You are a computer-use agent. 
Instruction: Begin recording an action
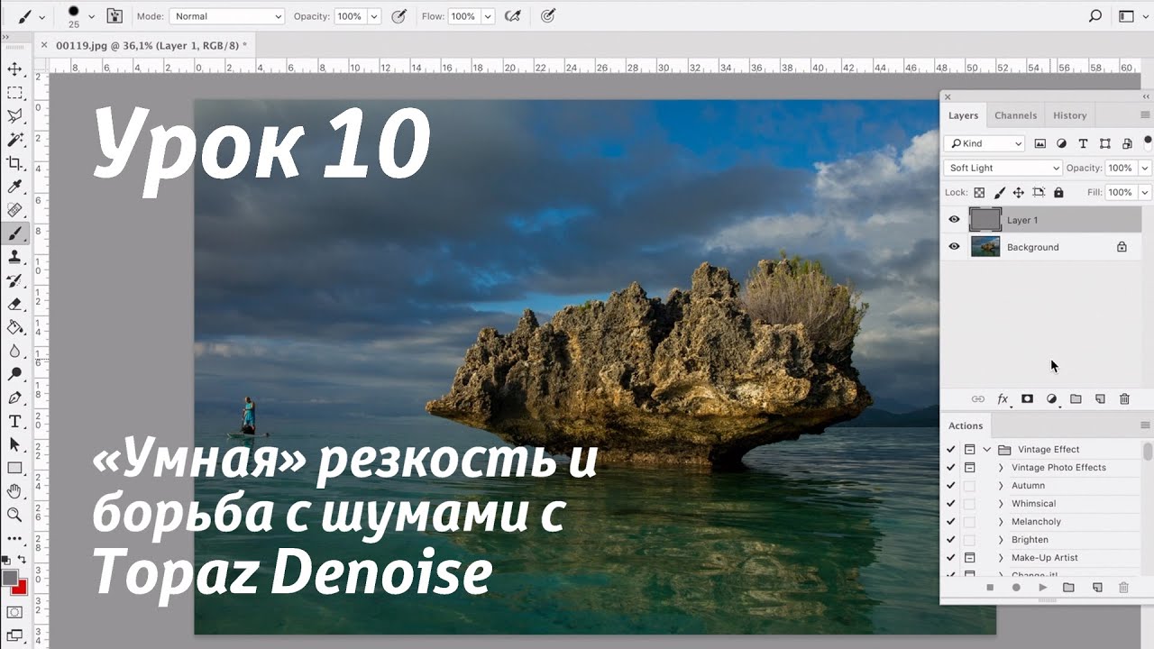pos(1016,588)
